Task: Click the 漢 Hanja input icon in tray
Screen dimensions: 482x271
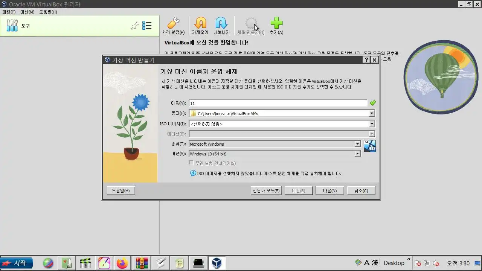Action: (x=375, y=263)
